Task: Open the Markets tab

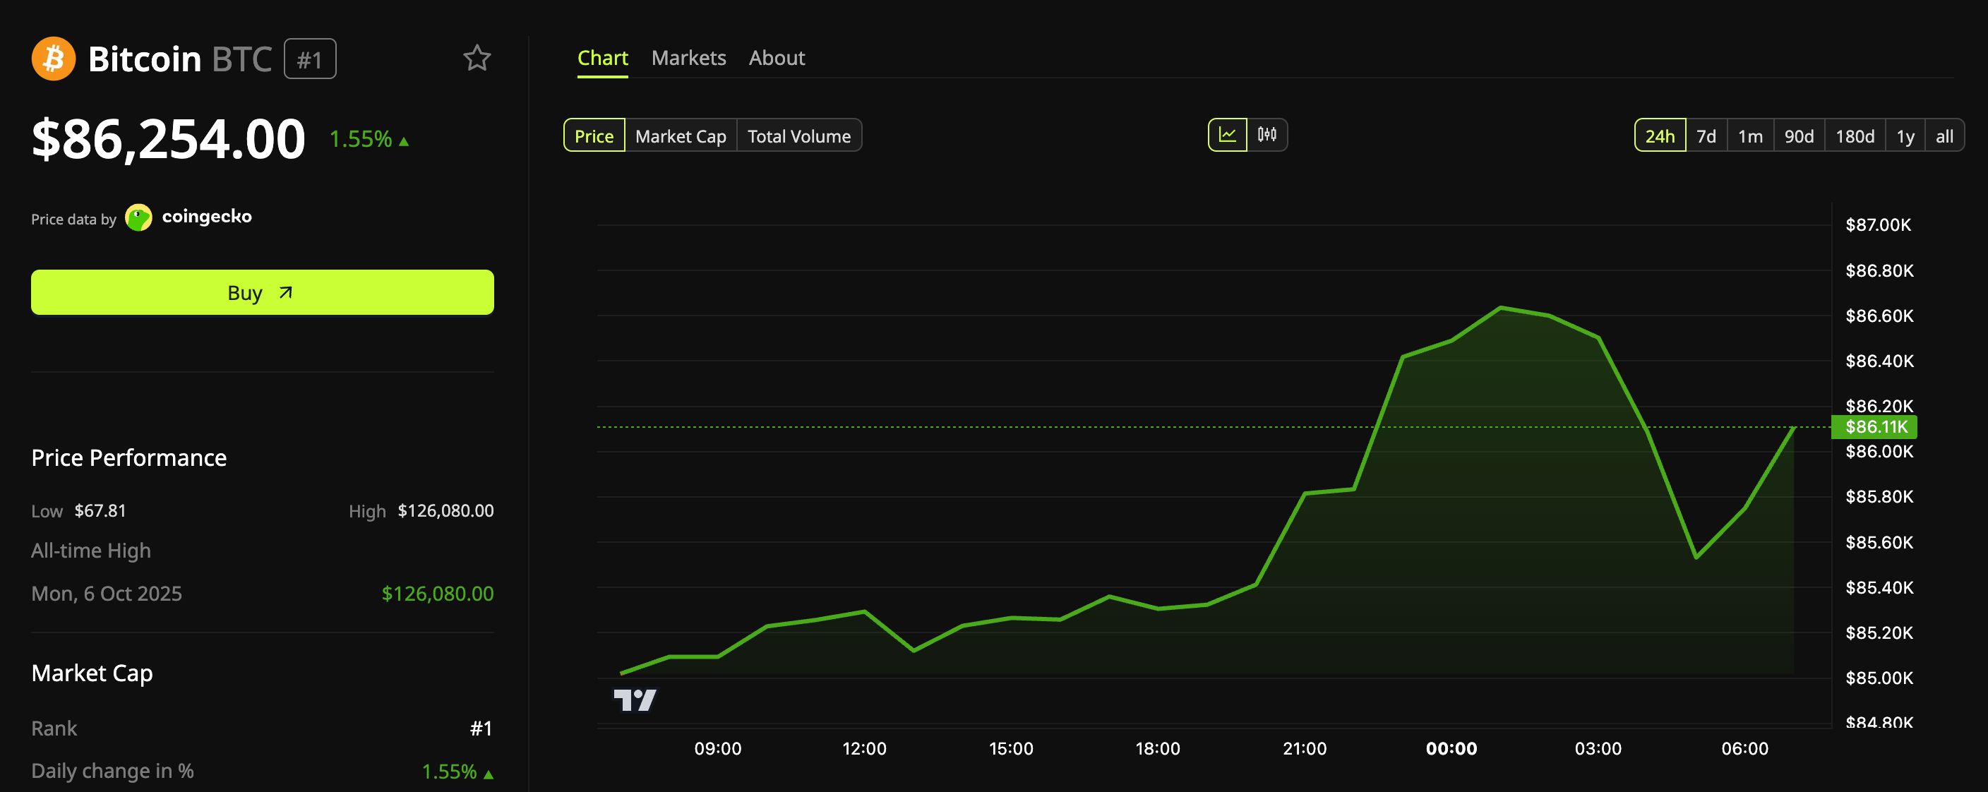Action: point(688,58)
